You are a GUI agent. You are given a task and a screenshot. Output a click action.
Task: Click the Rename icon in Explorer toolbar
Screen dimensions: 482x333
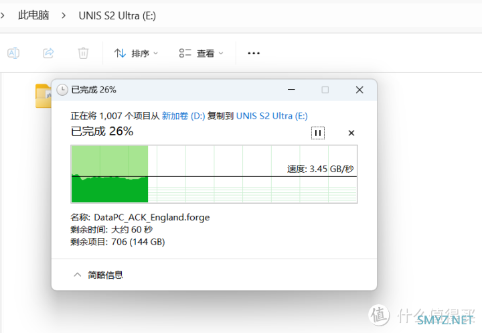click(13, 53)
